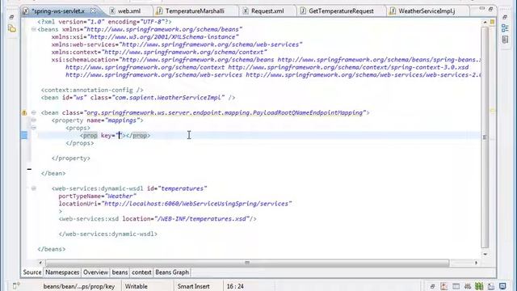Click the beans/bean/...ps/prop/key path in status bar

[x=79, y=286]
